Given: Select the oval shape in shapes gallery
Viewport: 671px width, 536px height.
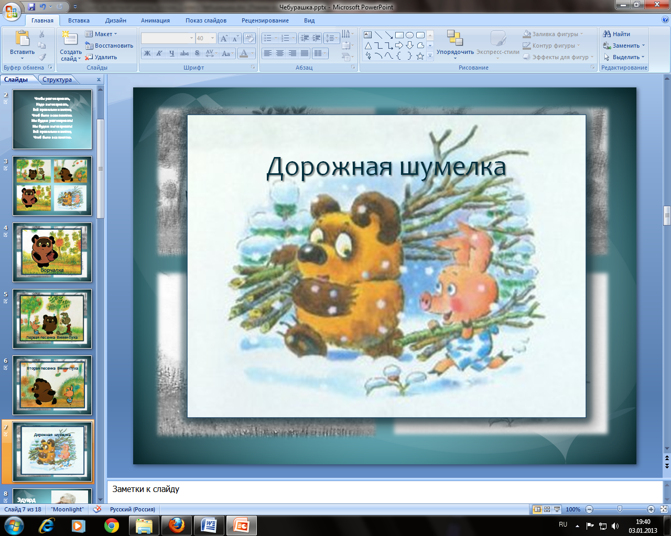Looking at the screenshot, I should coord(410,35).
